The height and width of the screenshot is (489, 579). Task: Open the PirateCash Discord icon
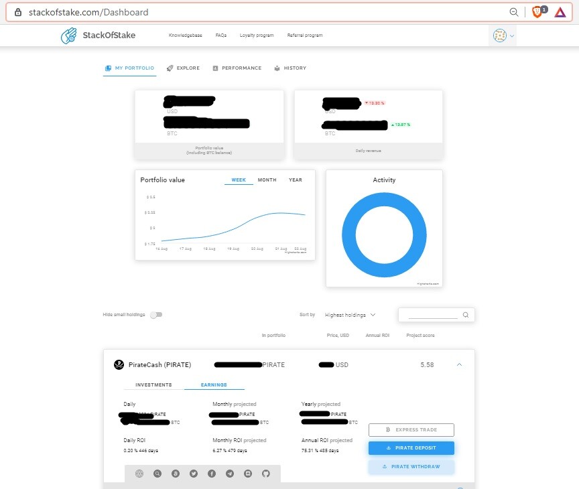click(248, 474)
